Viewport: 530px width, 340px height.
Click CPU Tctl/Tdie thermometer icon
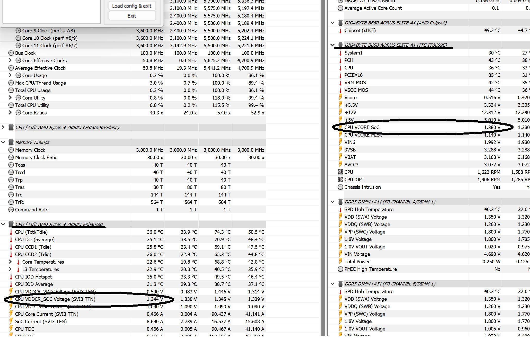click(11, 232)
